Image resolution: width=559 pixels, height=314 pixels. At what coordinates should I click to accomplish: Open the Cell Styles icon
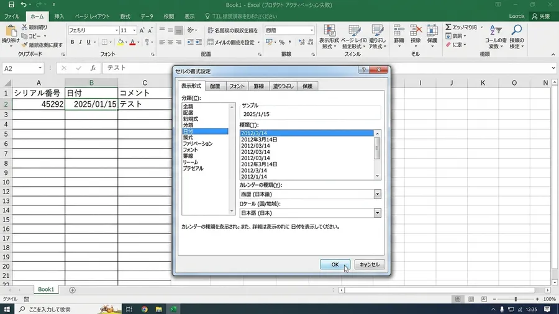point(377,30)
